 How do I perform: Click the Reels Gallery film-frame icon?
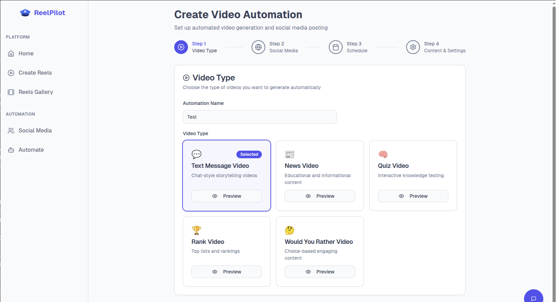pyautogui.click(x=11, y=92)
